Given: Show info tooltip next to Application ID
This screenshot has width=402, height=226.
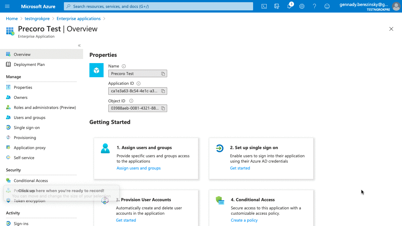Looking at the screenshot, I should pos(139,83).
